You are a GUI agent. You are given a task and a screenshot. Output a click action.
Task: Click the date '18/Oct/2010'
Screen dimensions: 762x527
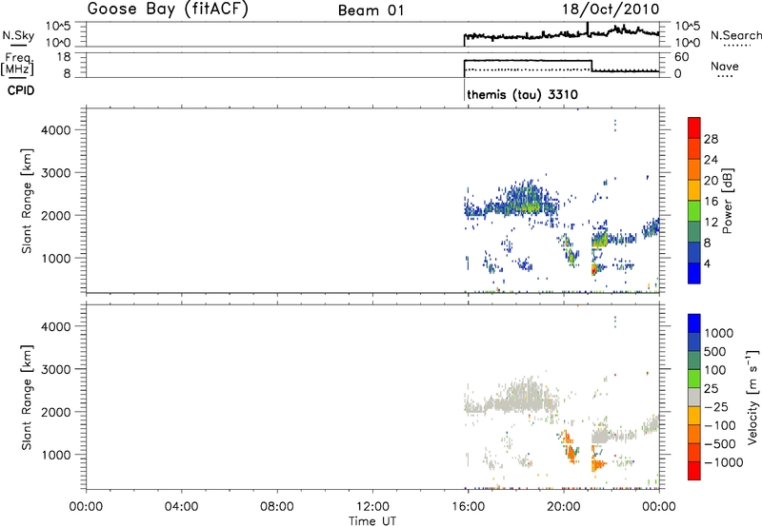click(611, 10)
